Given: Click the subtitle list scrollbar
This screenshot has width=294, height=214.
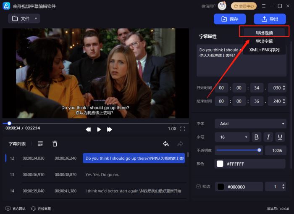Looking at the screenshot, I should point(188,155).
